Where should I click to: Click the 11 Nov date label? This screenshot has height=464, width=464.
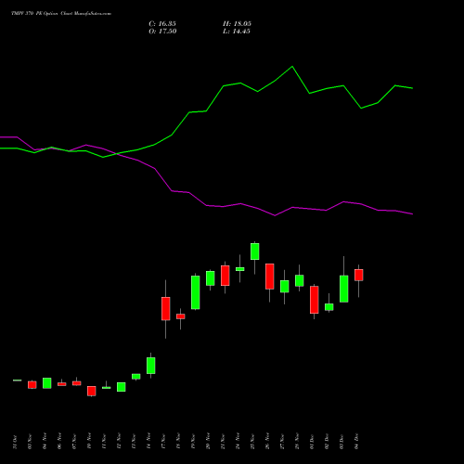(104, 442)
